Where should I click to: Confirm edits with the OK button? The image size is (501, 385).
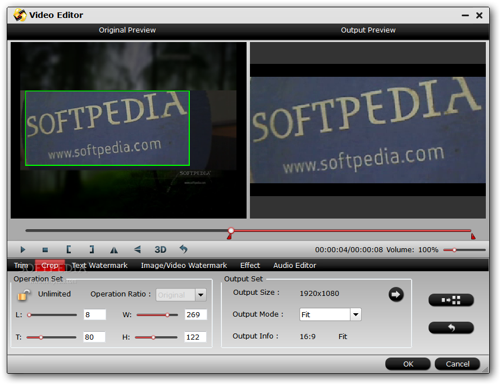(x=408, y=364)
